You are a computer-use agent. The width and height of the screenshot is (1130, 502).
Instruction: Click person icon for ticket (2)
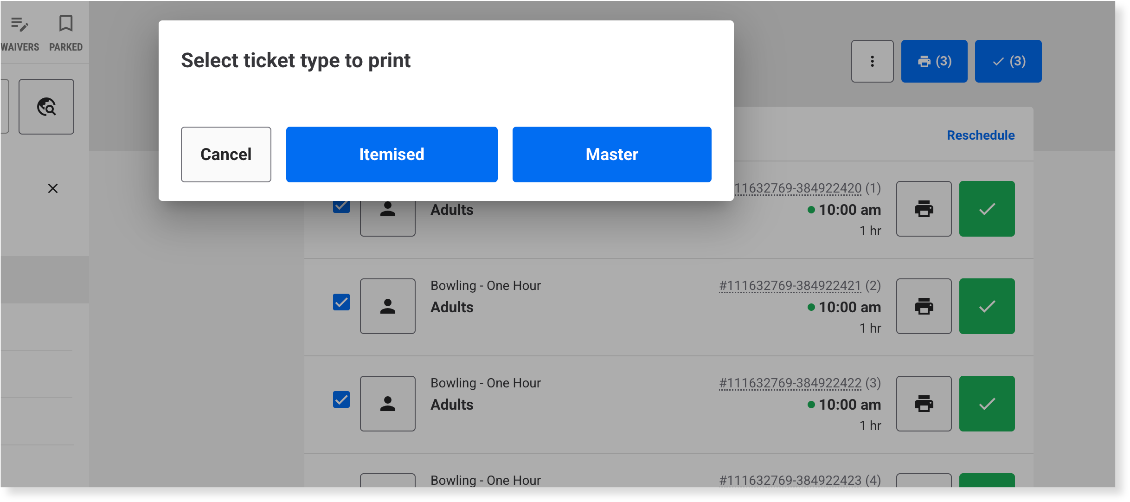coord(388,306)
